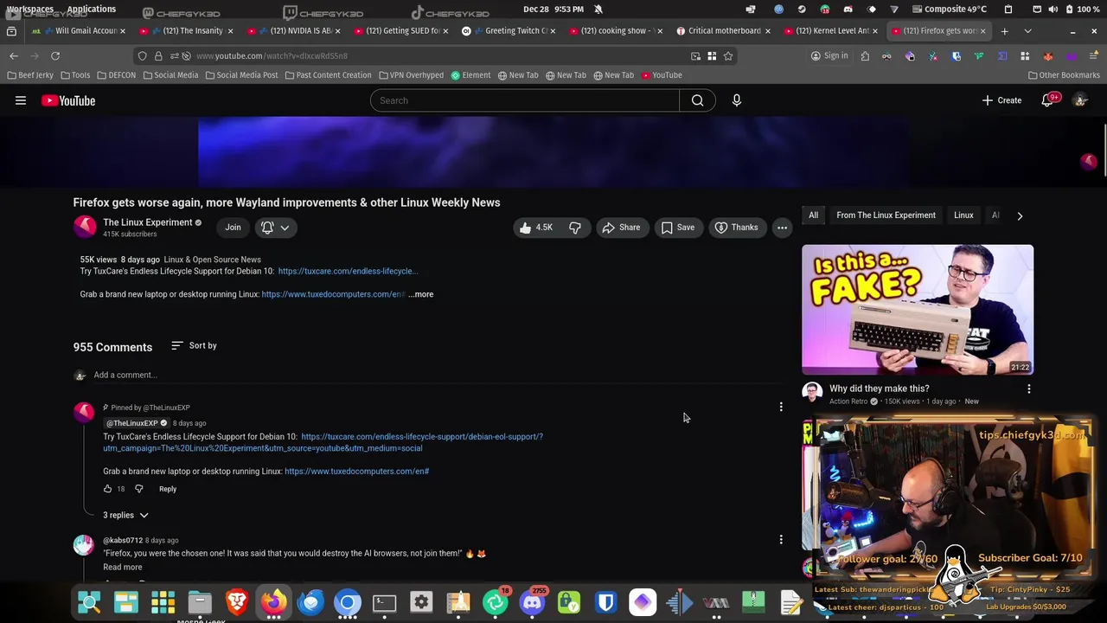Open the Sort by comments dropdown

194,345
